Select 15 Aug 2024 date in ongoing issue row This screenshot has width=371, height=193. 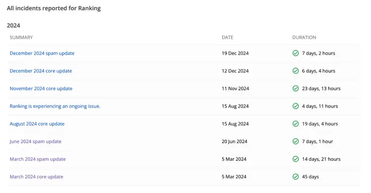click(235, 106)
